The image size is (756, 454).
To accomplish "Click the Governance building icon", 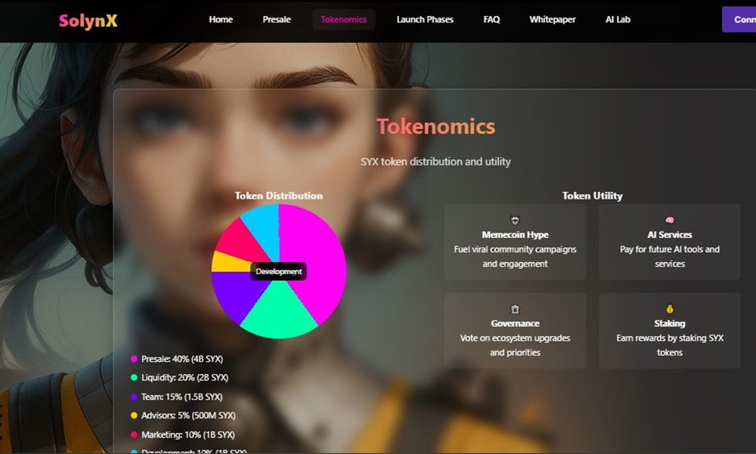I will [x=515, y=309].
